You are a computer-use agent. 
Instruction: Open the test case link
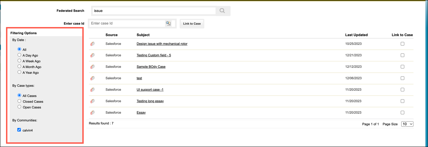click(x=139, y=78)
